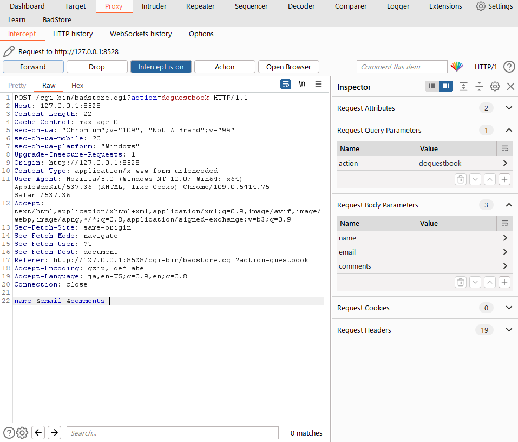Image resolution: width=518 pixels, height=442 pixels.
Task: Expand the Request Headers section
Action: 508,330
